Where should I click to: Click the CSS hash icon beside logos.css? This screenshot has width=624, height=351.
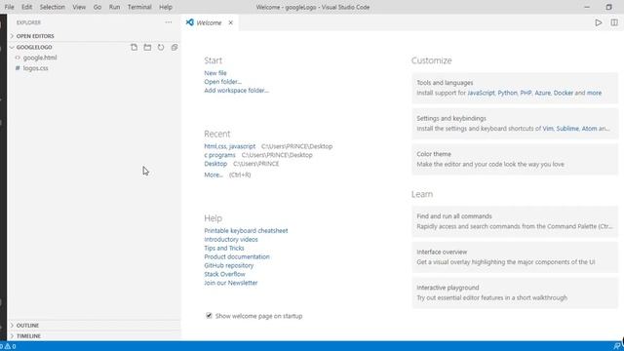coord(18,68)
